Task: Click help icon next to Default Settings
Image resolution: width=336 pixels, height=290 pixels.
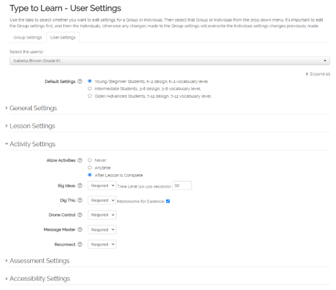Action: pyautogui.click(x=80, y=82)
